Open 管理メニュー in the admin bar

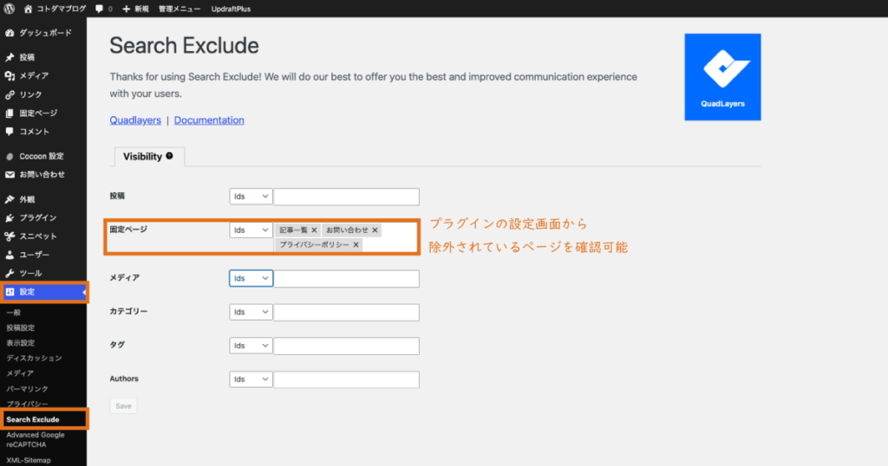tap(180, 9)
